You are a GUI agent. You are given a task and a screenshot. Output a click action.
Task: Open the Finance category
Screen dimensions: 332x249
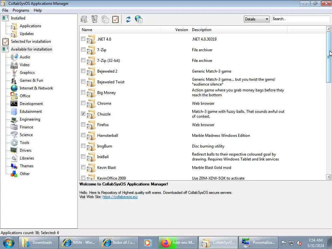click(26, 127)
